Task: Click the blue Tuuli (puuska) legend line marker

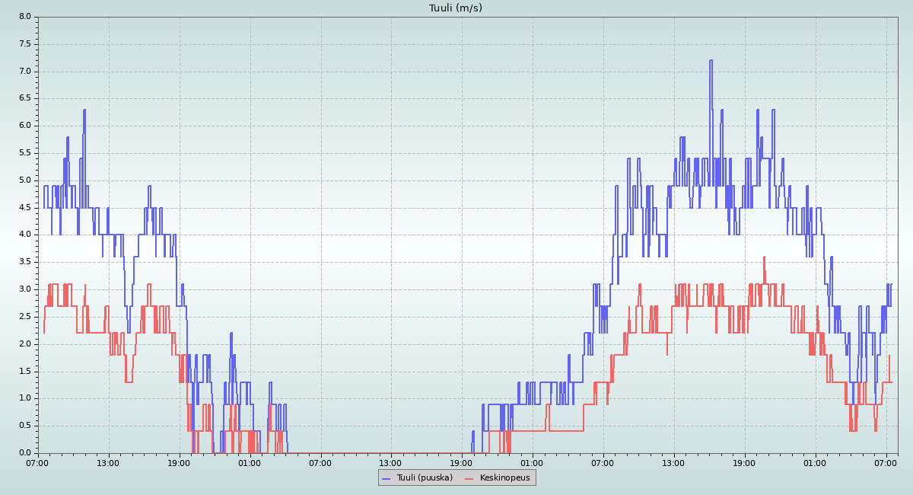Action: pyautogui.click(x=386, y=478)
